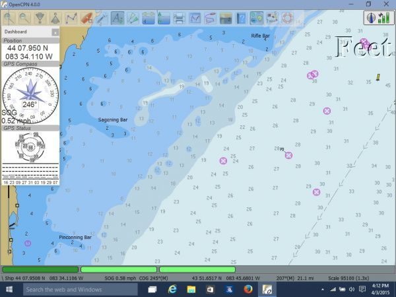Image resolution: width=396 pixels, height=297 pixels.
Task: Toggle Auto Follow ship mode
Action: coord(86,18)
